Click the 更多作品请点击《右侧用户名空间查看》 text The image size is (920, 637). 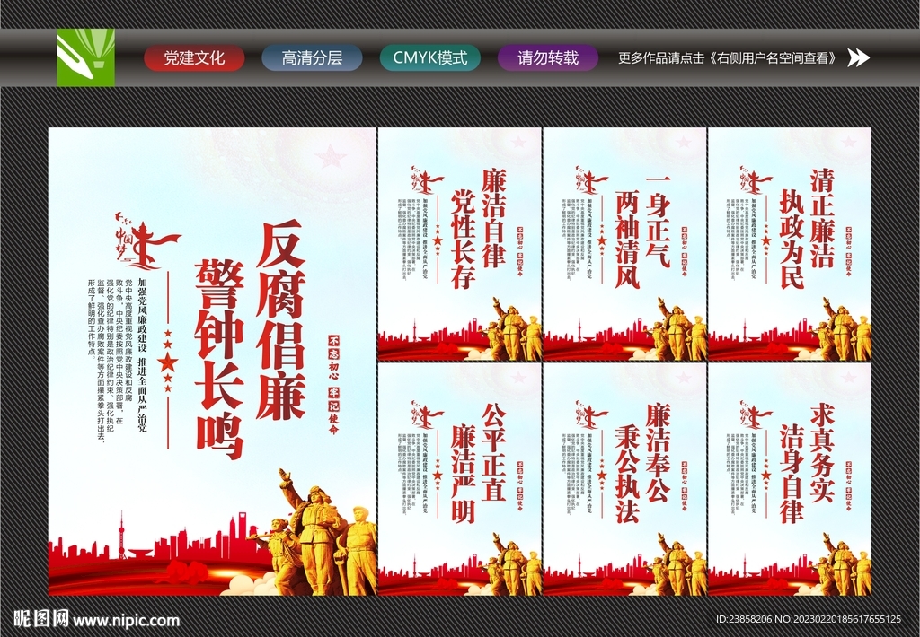click(x=728, y=58)
